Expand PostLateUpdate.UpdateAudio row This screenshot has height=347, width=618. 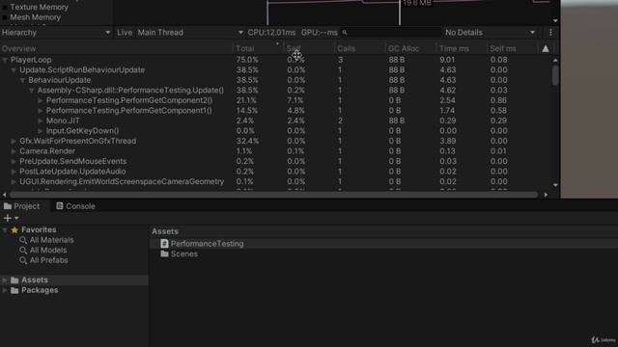[x=14, y=172]
